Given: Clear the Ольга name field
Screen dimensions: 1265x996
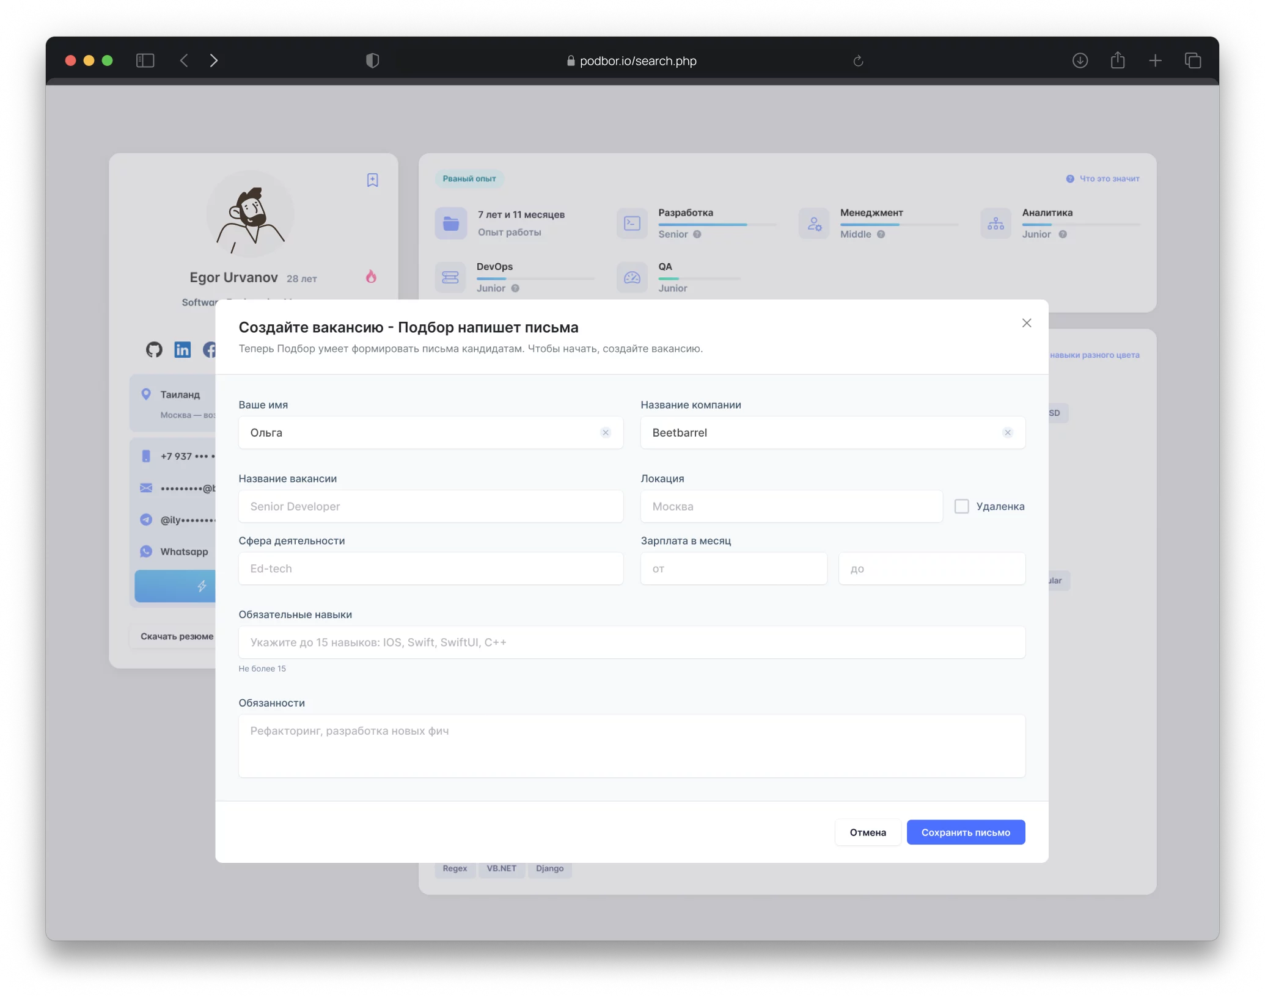Looking at the screenshot, I should click(605, 432).
